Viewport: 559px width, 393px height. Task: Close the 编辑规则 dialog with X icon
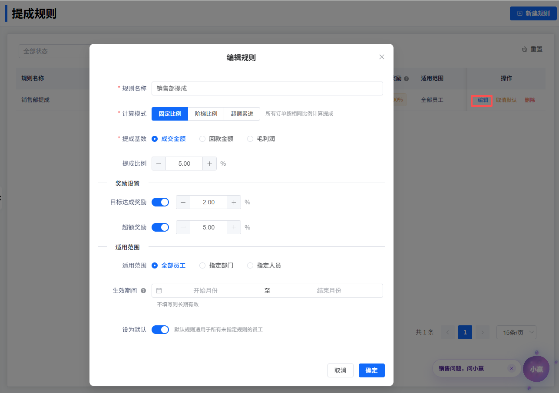(x=382, y=57)
